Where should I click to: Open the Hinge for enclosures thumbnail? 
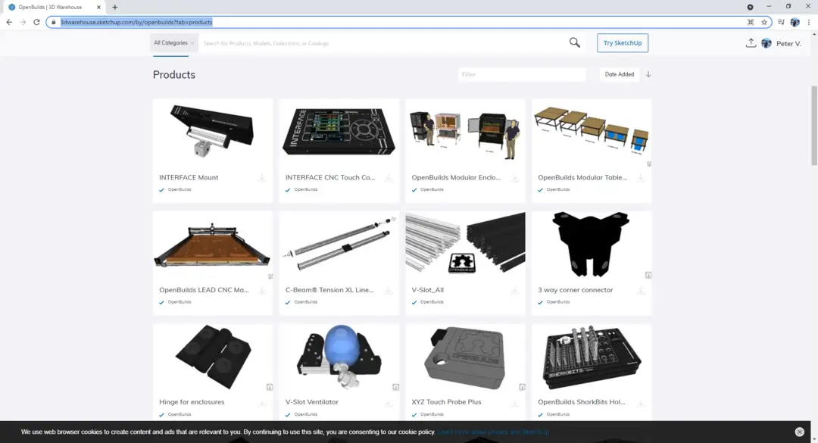click(213, 357)
